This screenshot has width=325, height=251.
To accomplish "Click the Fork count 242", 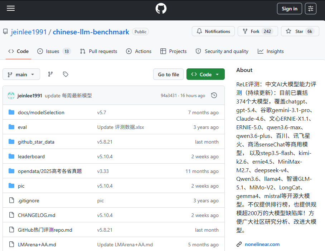I will (267, 31).
